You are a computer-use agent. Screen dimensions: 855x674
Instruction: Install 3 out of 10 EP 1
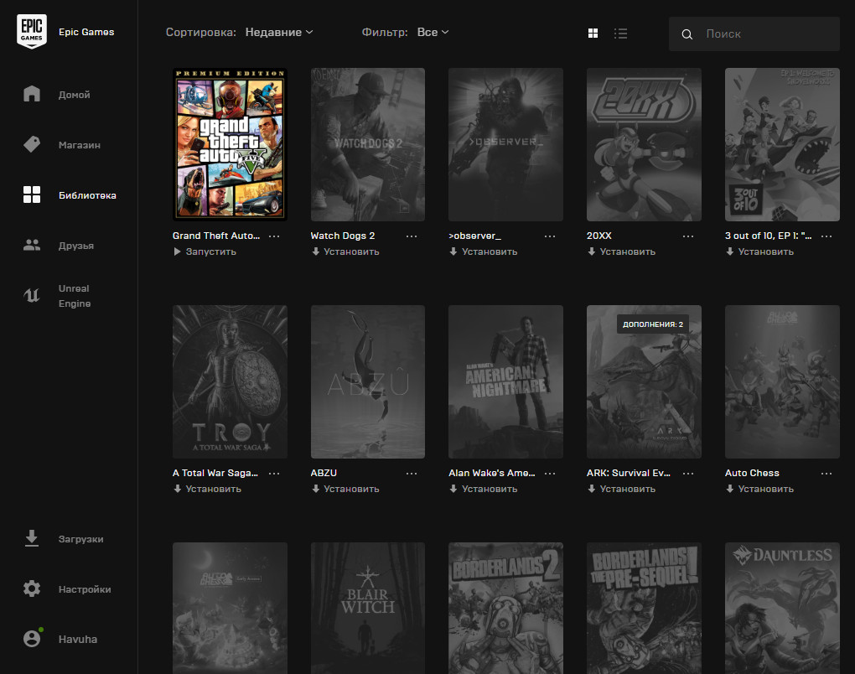760,251
